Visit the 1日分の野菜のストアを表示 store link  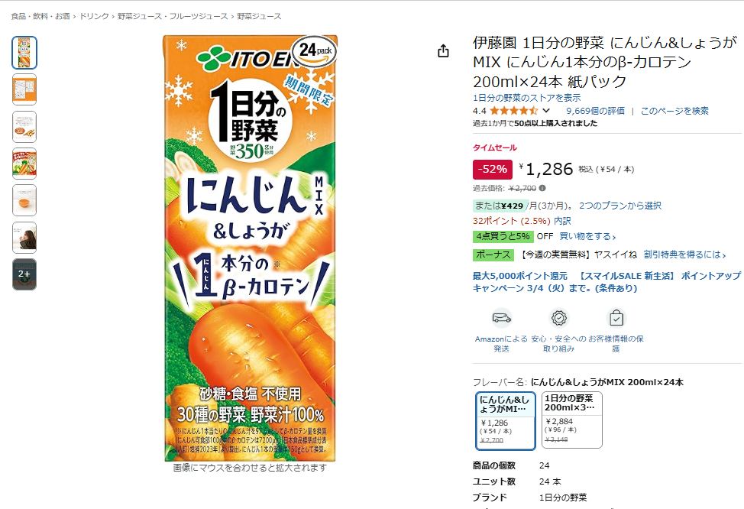tap(527, 98)
